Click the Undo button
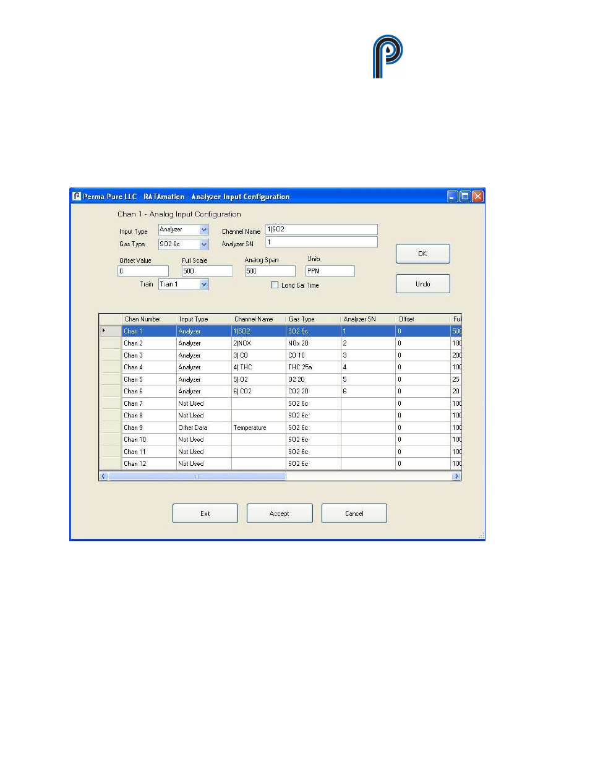The height and width of the screenshot is (764, 590). tap(422, 284)
